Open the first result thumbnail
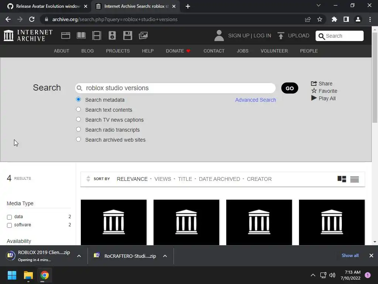Image resolution: width=378 pixels, height=284 pixels. click(114, 222)
